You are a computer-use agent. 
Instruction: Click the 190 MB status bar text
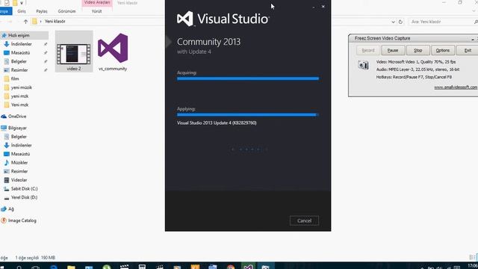[x=48, y=258]
